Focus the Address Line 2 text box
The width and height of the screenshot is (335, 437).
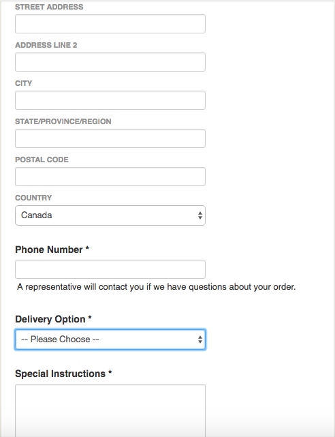[110, 62]
